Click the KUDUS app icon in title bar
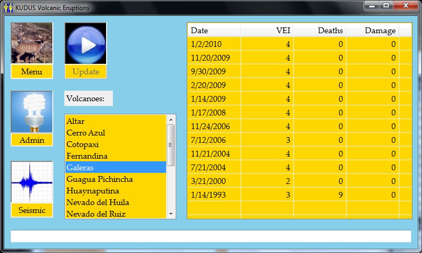The width and height of the screenshot is (422, 253). [8, 8]
